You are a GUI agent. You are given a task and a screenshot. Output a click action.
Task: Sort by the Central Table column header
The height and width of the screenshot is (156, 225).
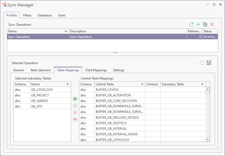point(119,84)
